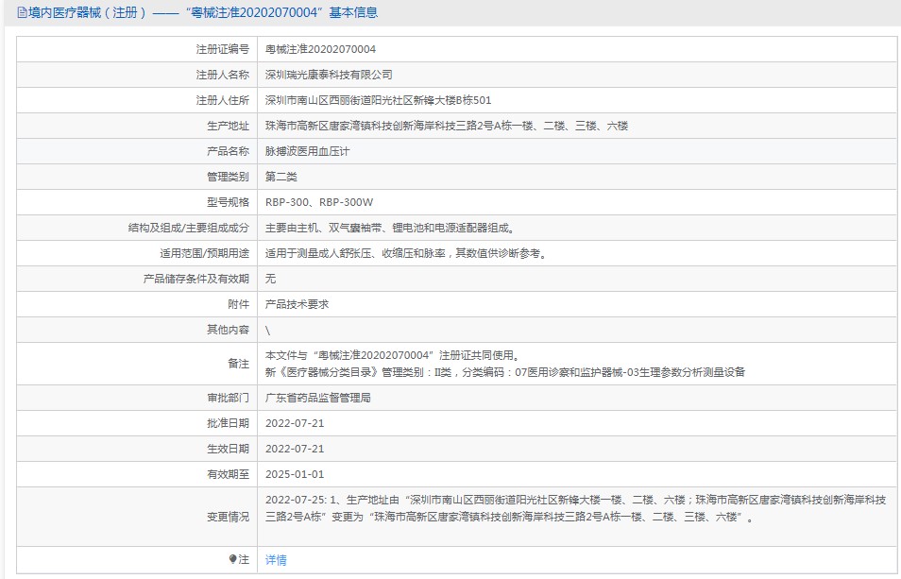Screen dimensions: 901x579
Task: Click the 型号规格 label
Action: [229, 202]
